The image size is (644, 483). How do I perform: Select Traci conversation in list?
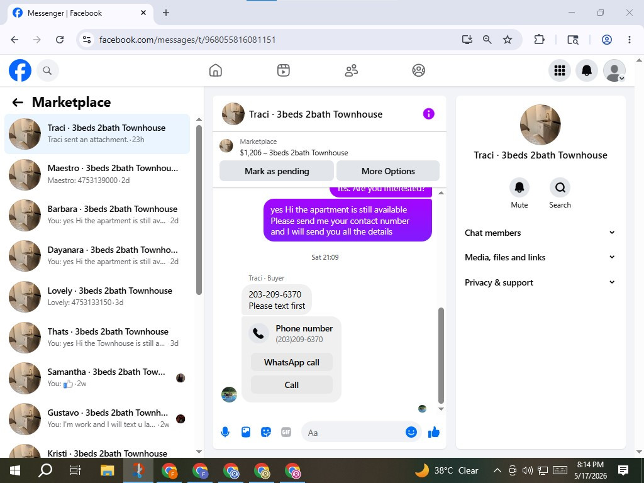click(x=97, y=134)
